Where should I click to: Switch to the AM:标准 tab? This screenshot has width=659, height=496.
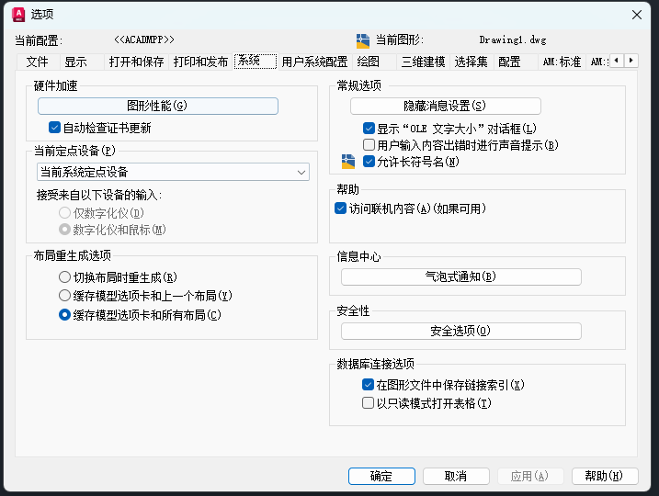click(562, 62)
